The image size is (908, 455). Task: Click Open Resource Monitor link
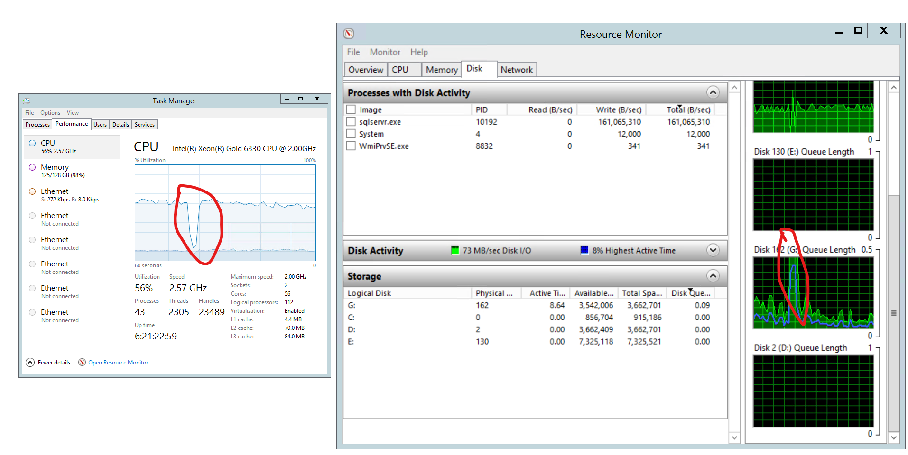[x=118, y=363]
